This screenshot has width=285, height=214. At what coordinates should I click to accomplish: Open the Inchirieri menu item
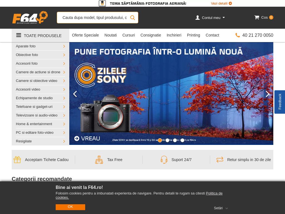(174, 35)
